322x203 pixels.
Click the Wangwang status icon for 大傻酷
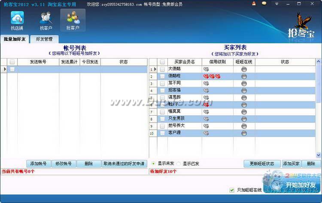coord(244,69)
